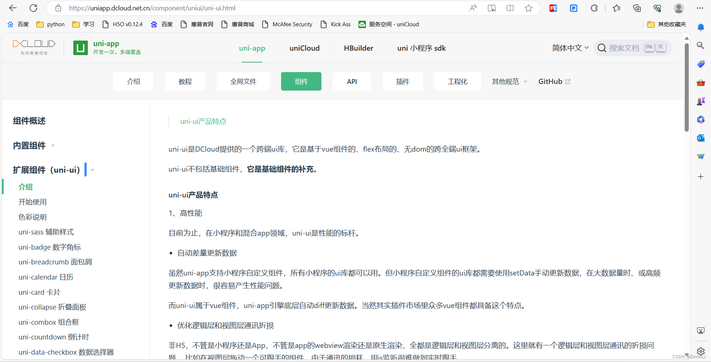Click the blue Q extension icon

[x=574, y=8]
